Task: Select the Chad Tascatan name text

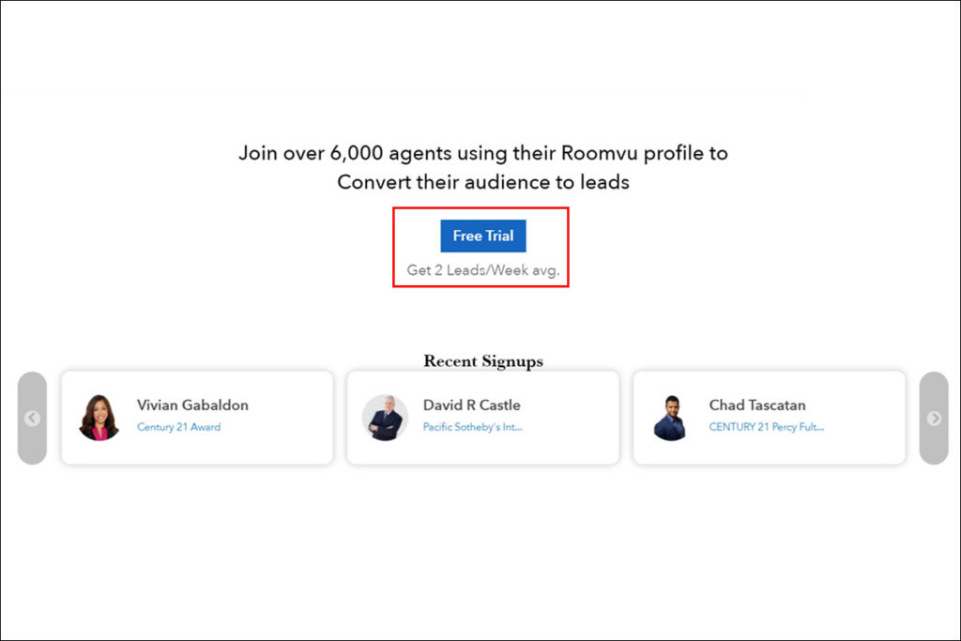Action: click(x=756, y=405)
